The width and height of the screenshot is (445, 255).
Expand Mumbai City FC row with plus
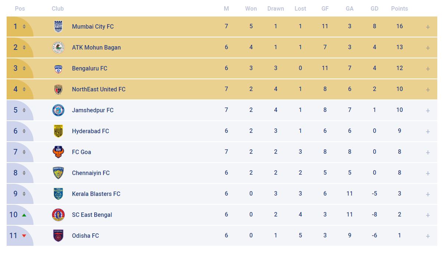428,27
